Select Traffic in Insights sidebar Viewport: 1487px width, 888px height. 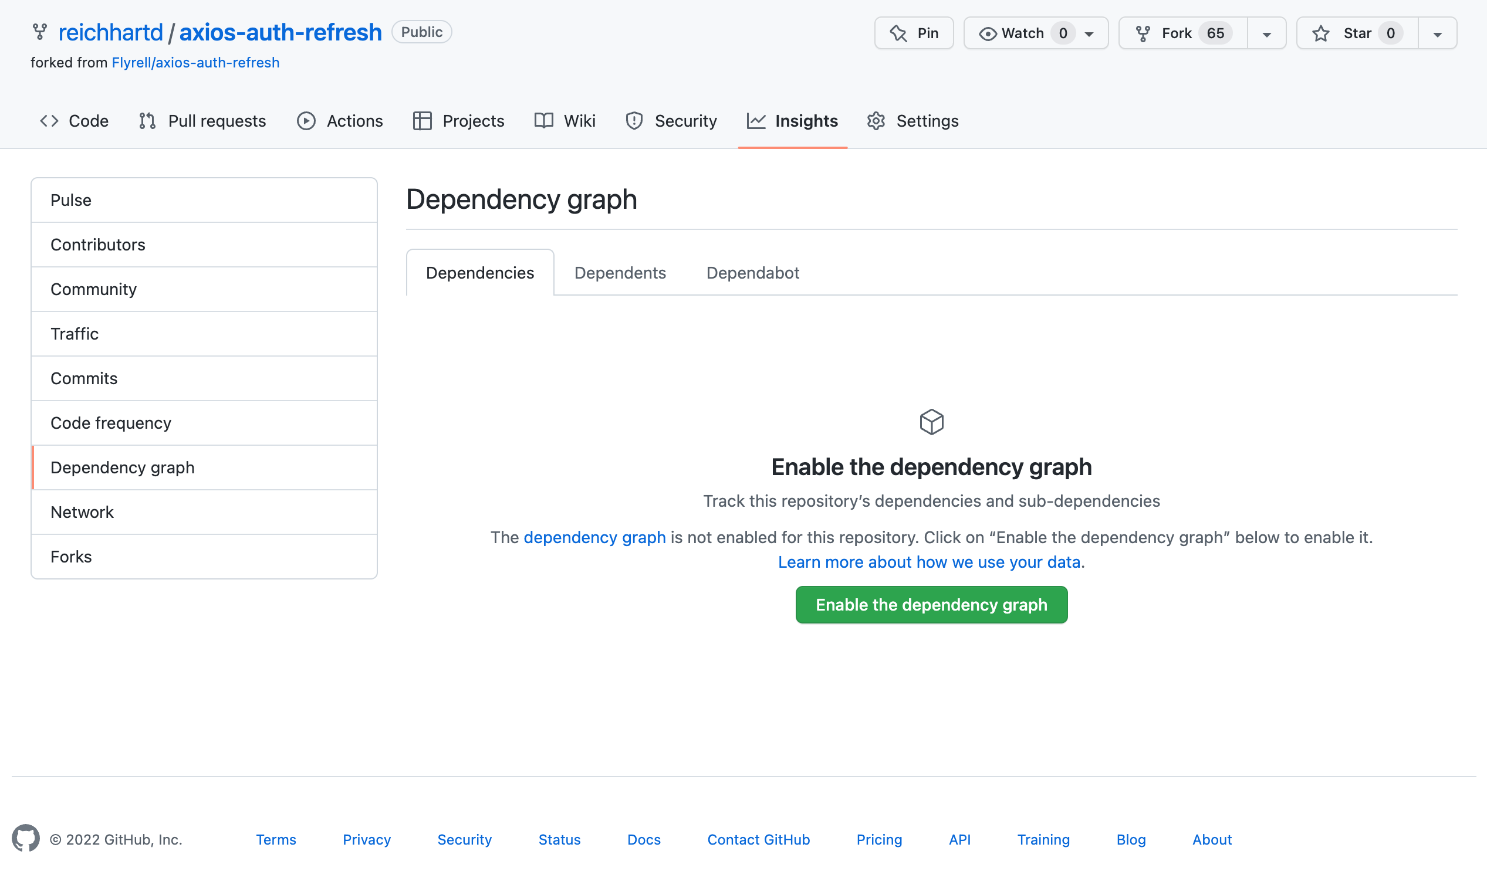click(x=74, y=333)
